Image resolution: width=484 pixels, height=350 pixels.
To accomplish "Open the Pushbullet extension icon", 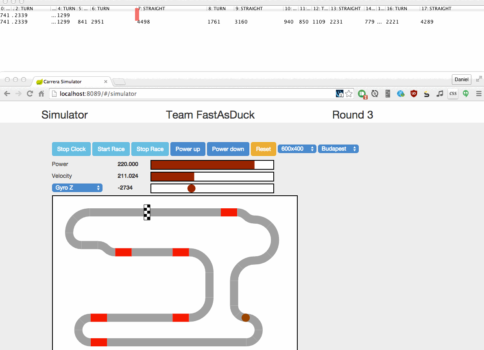I will pos(362,94).
